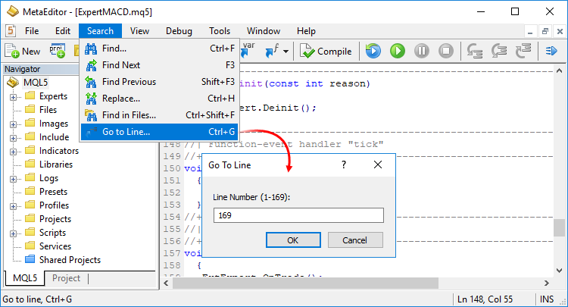Choose Find... from Search menu

(159, 49)
